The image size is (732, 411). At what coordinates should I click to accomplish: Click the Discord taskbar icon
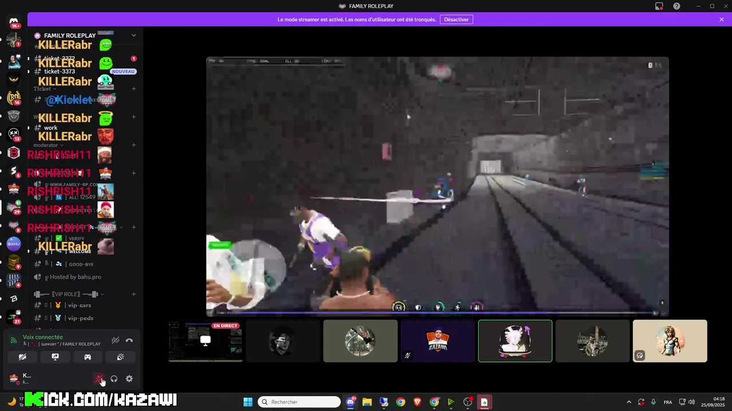click(x=350, y=402)
